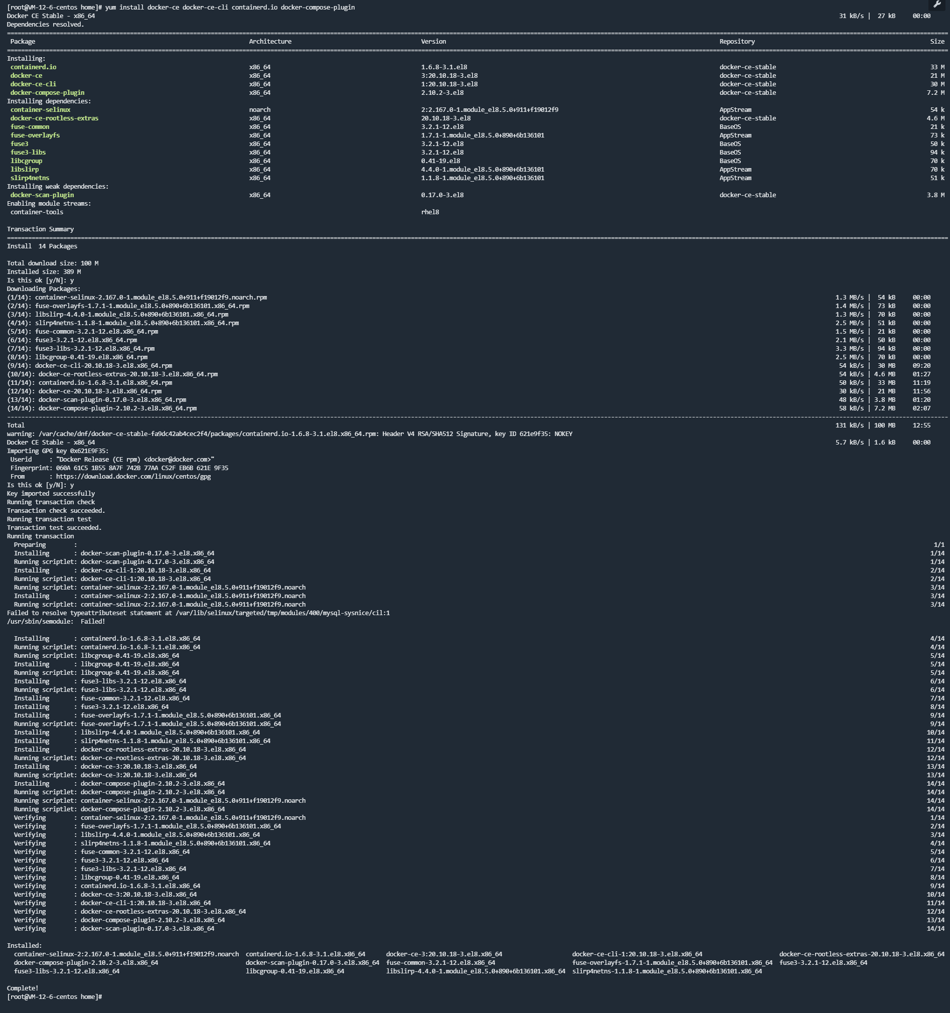This screenshot has height=1013, width=950.
Task: Click the "Transaction Summary" line
Action: tap(40, 229)
